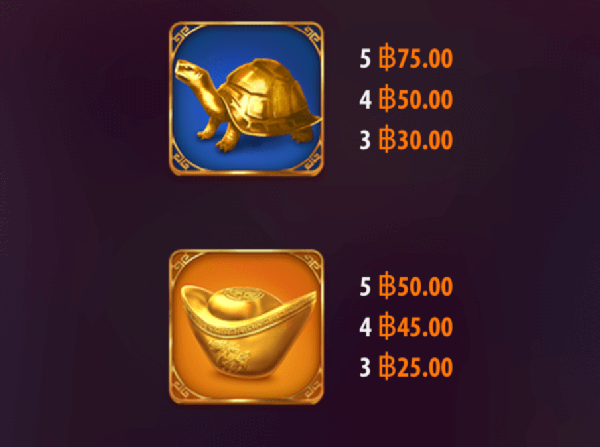The width and height of the screenshot is (600, 447).
Task: Select the ฿75.00 turtle payout value
Action: coord(416,58)
